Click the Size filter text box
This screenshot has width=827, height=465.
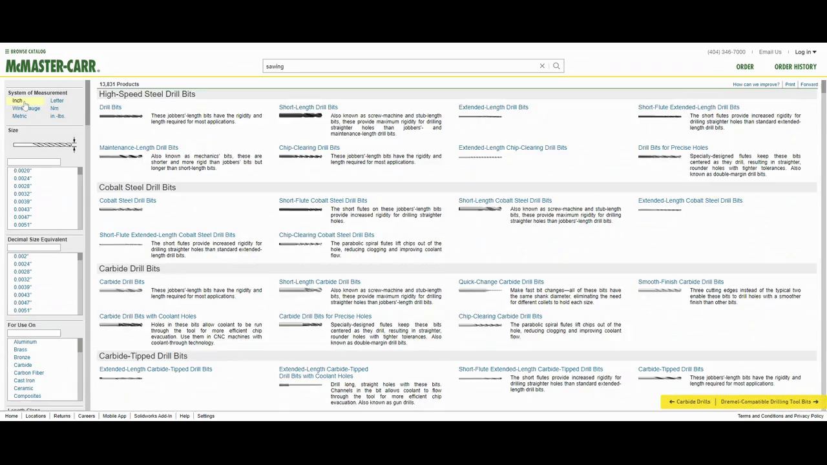pos(34,162)
